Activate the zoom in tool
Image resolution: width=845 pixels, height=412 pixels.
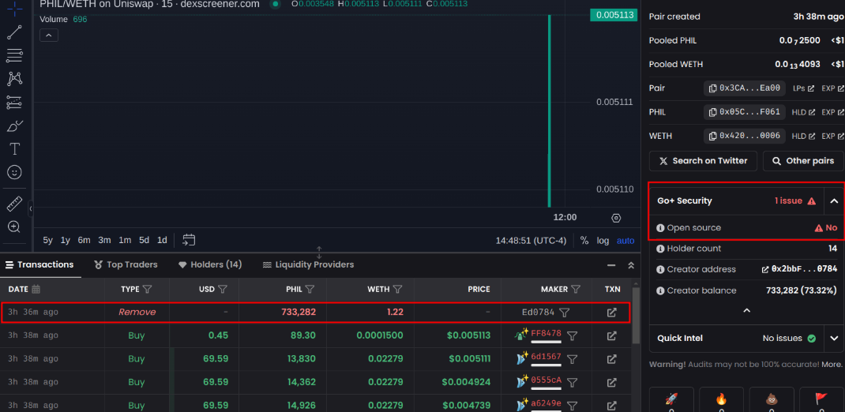coord(14,227)
